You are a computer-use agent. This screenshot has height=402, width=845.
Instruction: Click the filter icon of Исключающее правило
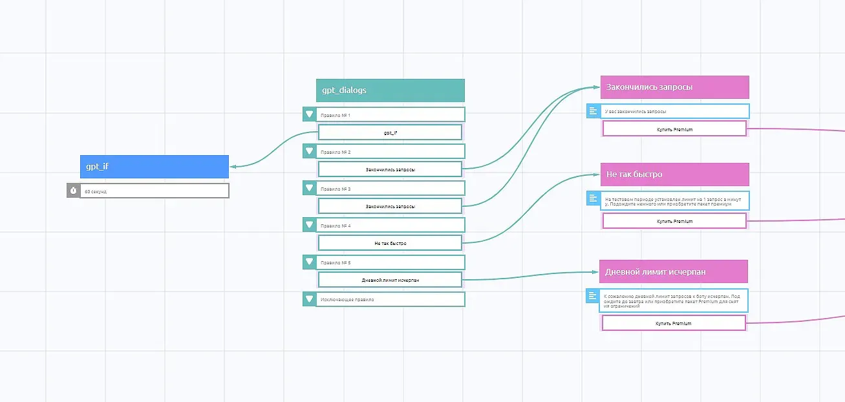(309, 299)
